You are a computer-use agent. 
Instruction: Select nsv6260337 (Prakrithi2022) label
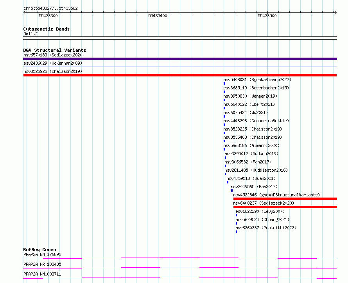[x=266, y=228]
